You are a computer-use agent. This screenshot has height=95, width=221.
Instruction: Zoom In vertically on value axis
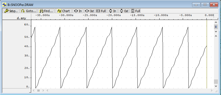point(112,11)
